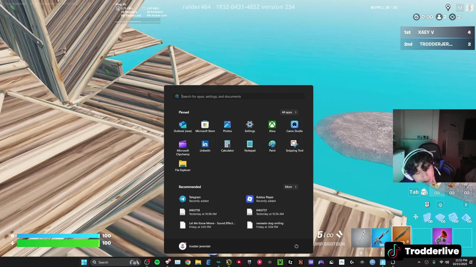Click the power button in Start menu

point(296,246)
